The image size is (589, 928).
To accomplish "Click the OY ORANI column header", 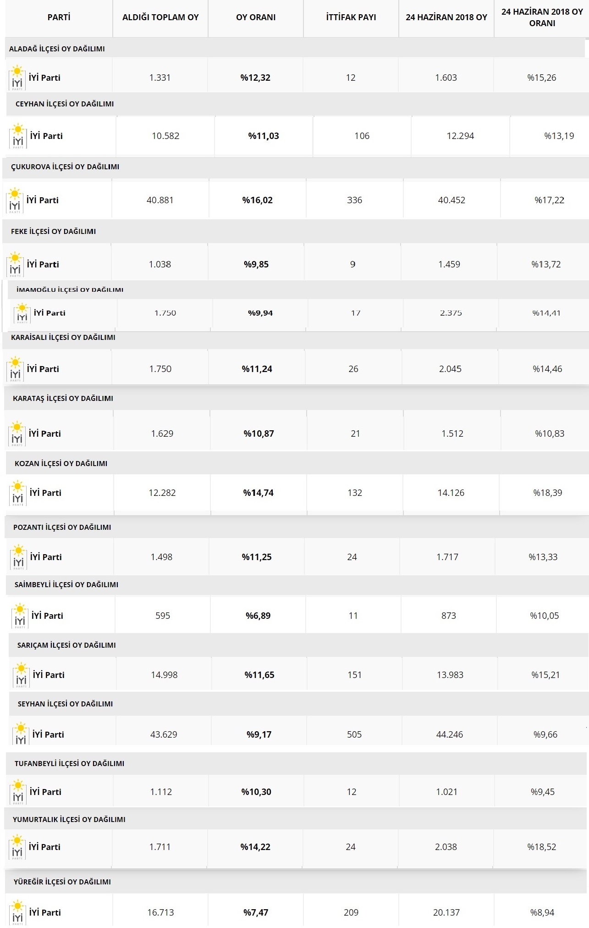I will point(256,17).
